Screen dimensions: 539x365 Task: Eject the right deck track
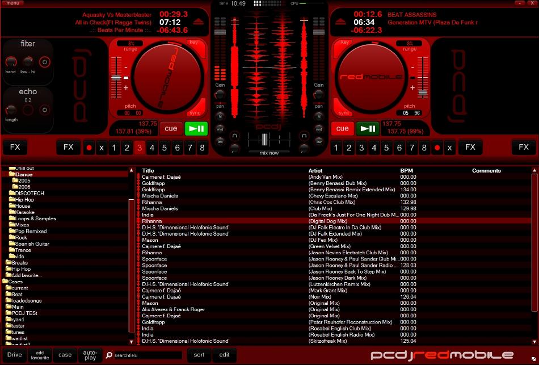[340, 22]
